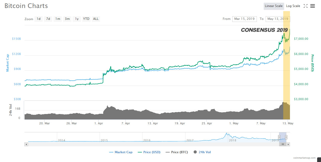
Task: Toggle fullscreen chart view icon
Action: (x=305, y=6)
